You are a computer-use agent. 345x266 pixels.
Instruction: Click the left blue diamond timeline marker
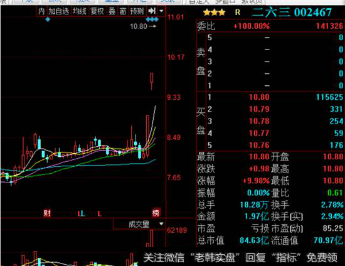pos(48,19)
